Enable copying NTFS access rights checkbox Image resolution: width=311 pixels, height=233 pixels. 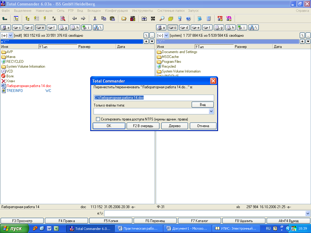pyautogui.click(x=98, y=119)
